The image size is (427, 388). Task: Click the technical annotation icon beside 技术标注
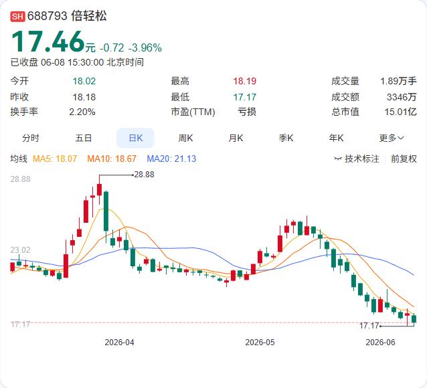click(338, 159)
